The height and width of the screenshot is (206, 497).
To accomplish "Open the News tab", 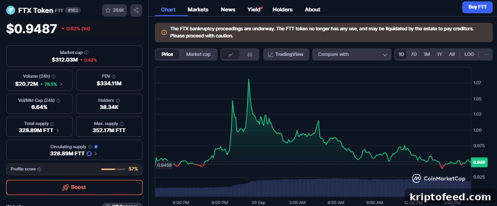I will click(x=228, y=9).
